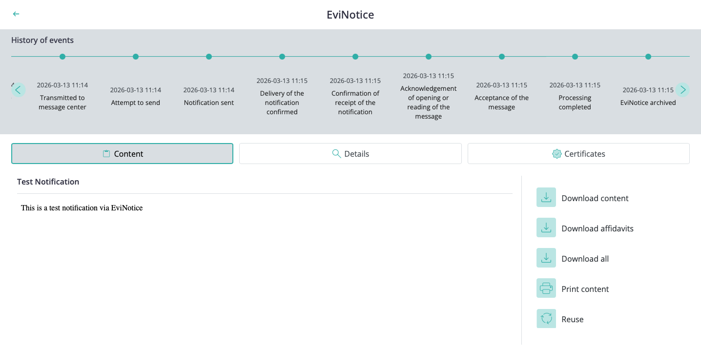
Task: Click the Download all icon
Action: pos(546,258)
